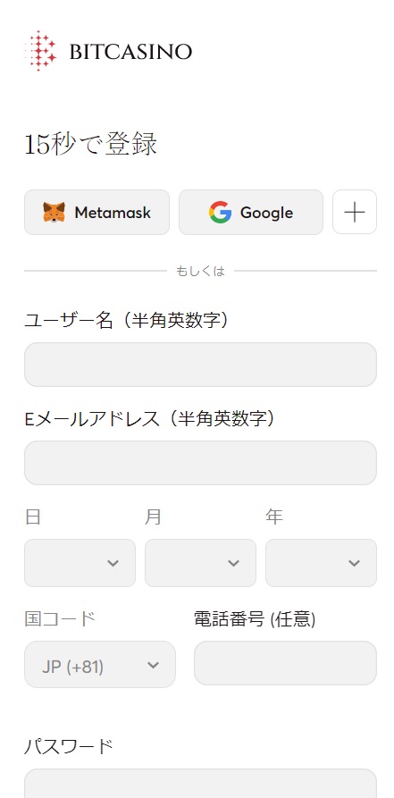Show more sign-up options with plus icon
Image resolution: width=394 pixels, height=798 pixels.
click(x=355, y=212)
